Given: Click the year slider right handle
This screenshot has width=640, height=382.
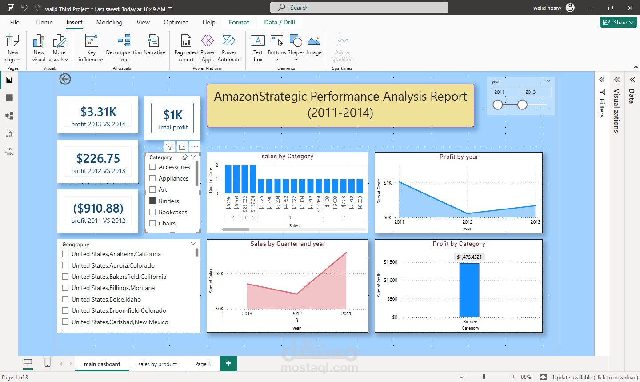Looking at the screenshot, I should tap(522, 105).
